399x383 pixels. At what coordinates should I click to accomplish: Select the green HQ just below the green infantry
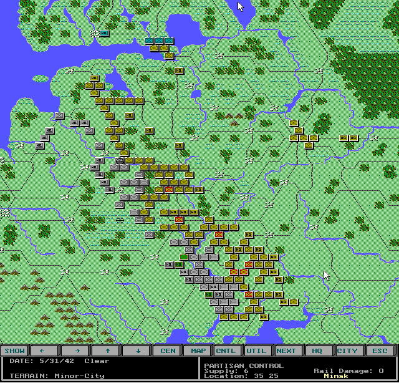179,264
